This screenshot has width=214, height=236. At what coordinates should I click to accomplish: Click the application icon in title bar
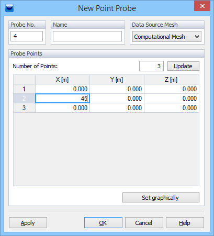click(x=9, y=8)
